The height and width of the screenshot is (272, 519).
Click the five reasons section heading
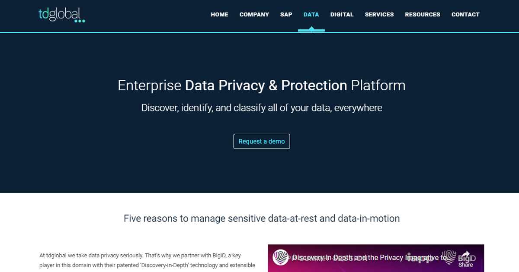(261, 218)
